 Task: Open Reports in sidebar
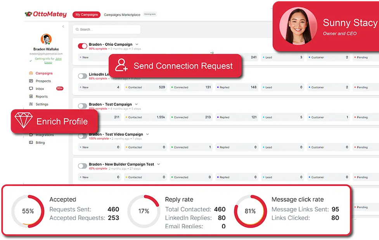(x=42, y=97)
